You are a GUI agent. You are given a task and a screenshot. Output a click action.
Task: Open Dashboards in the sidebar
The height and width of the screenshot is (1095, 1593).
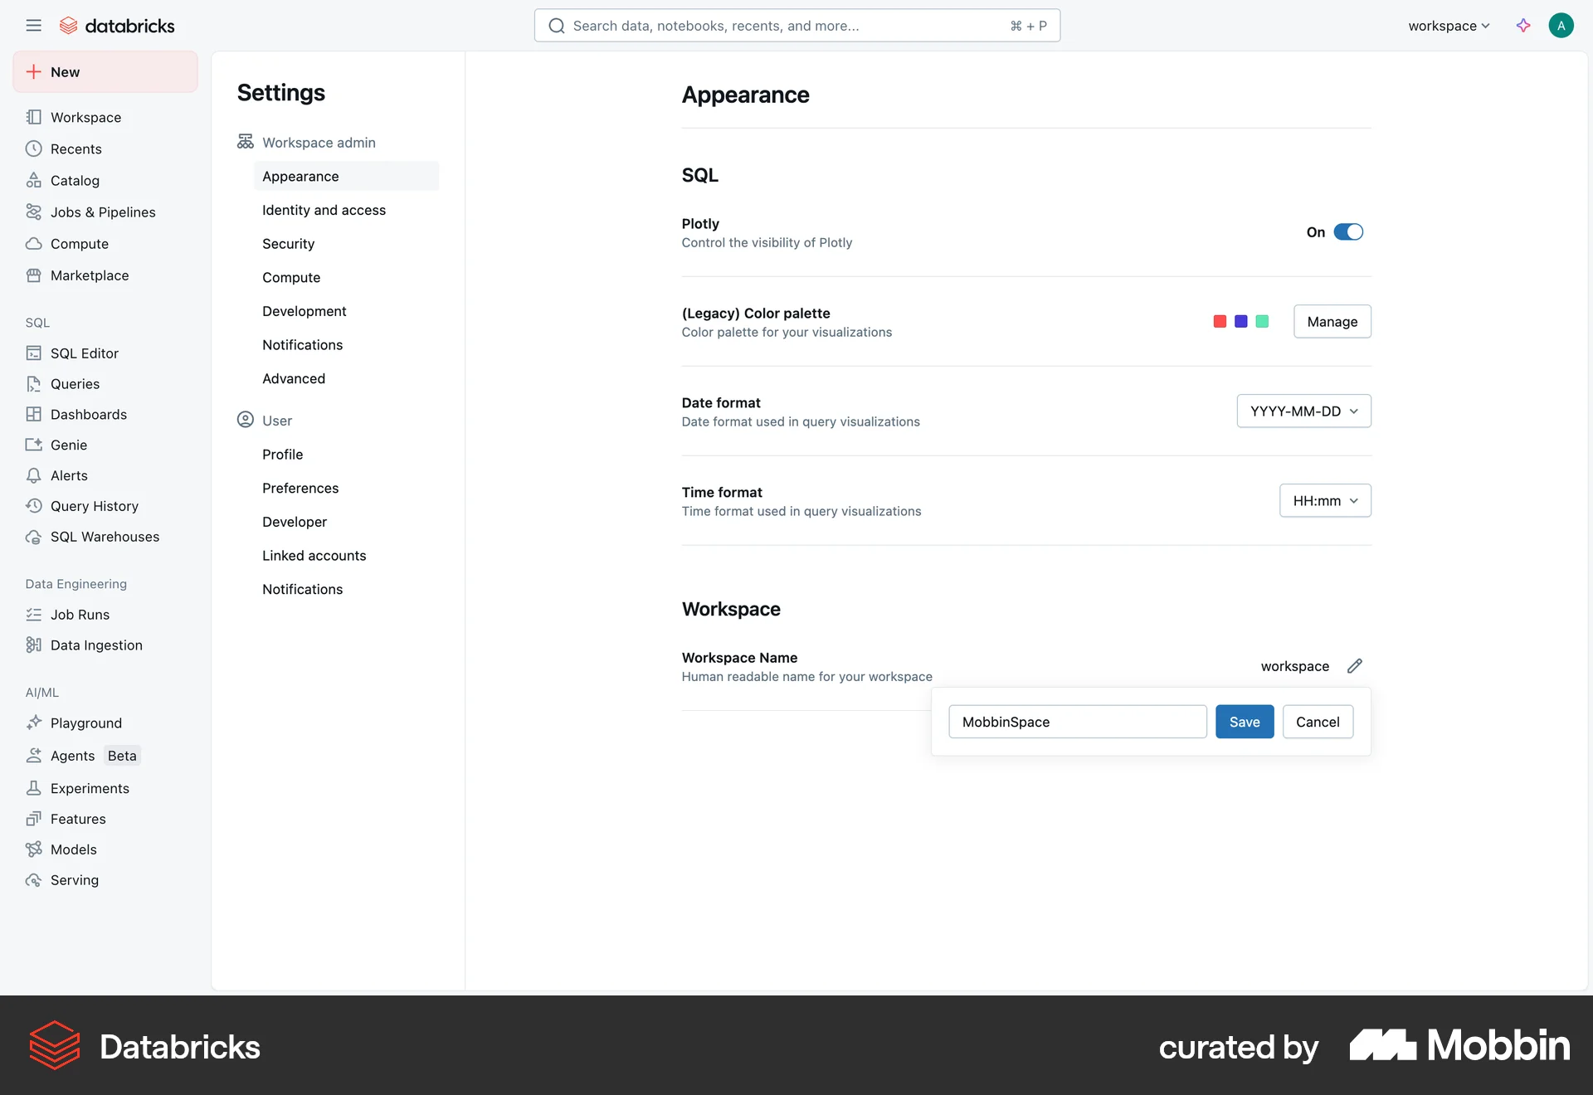click(x=88, y=414)
